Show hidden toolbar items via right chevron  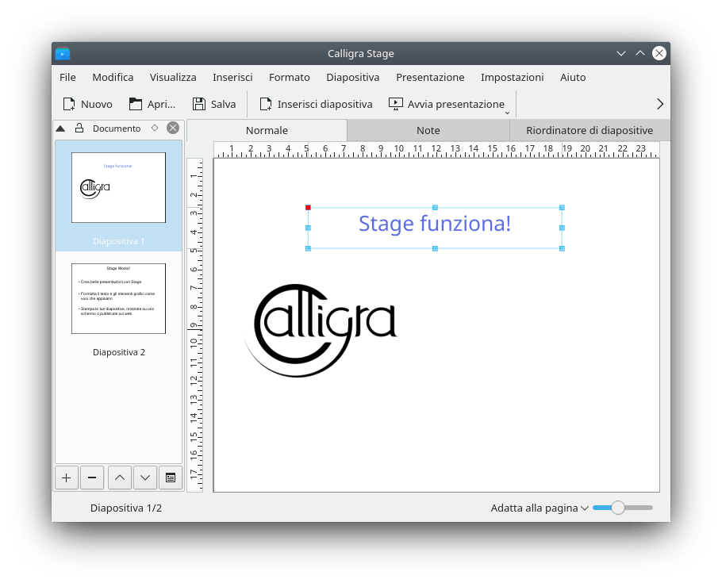click(x=659, y=104)
